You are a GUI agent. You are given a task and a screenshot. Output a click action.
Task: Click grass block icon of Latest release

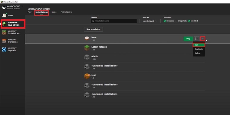click(x=87, y=48)
